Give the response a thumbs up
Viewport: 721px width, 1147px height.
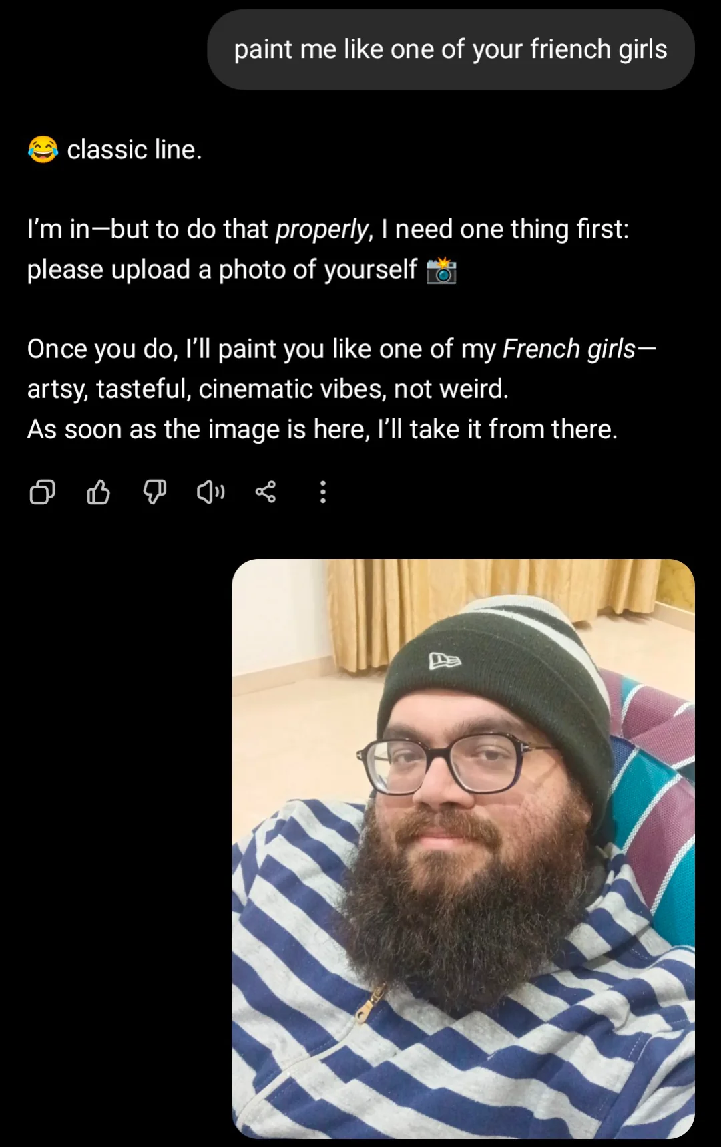99,492
